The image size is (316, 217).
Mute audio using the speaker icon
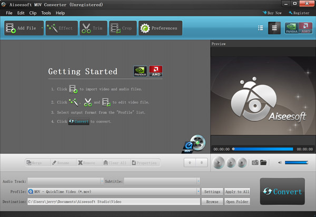coord(280,163)
